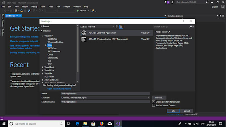The height and width of the screenshot is (127, 226).
Task: Open the Server Explorer side tab
Action: 3,20
